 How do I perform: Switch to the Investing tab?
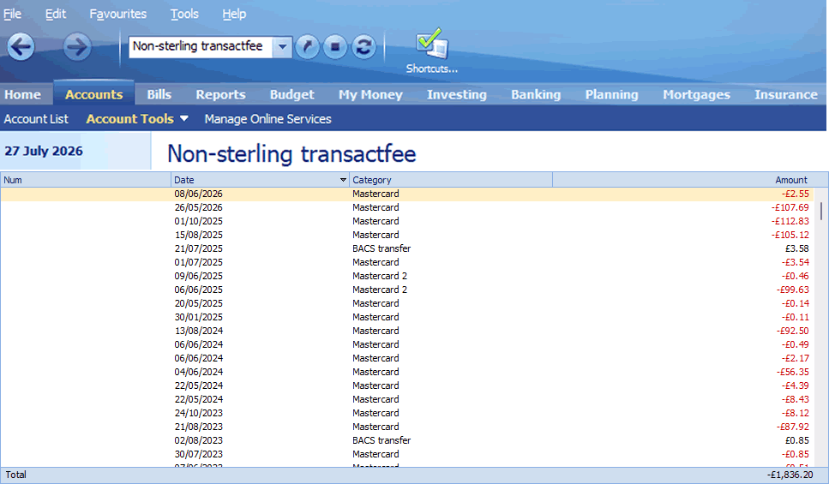pyautogui.click(x=457, y=94)
